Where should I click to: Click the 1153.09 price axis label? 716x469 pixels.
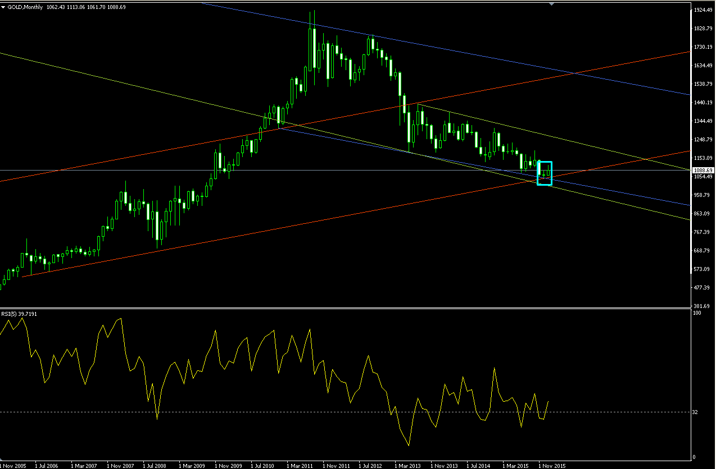click(704, 158)
